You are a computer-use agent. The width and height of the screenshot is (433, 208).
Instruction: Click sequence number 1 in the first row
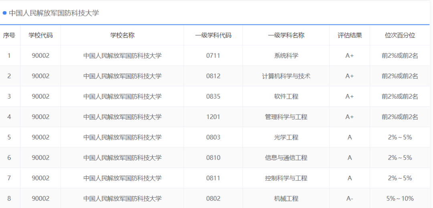[x=9, y=56]
